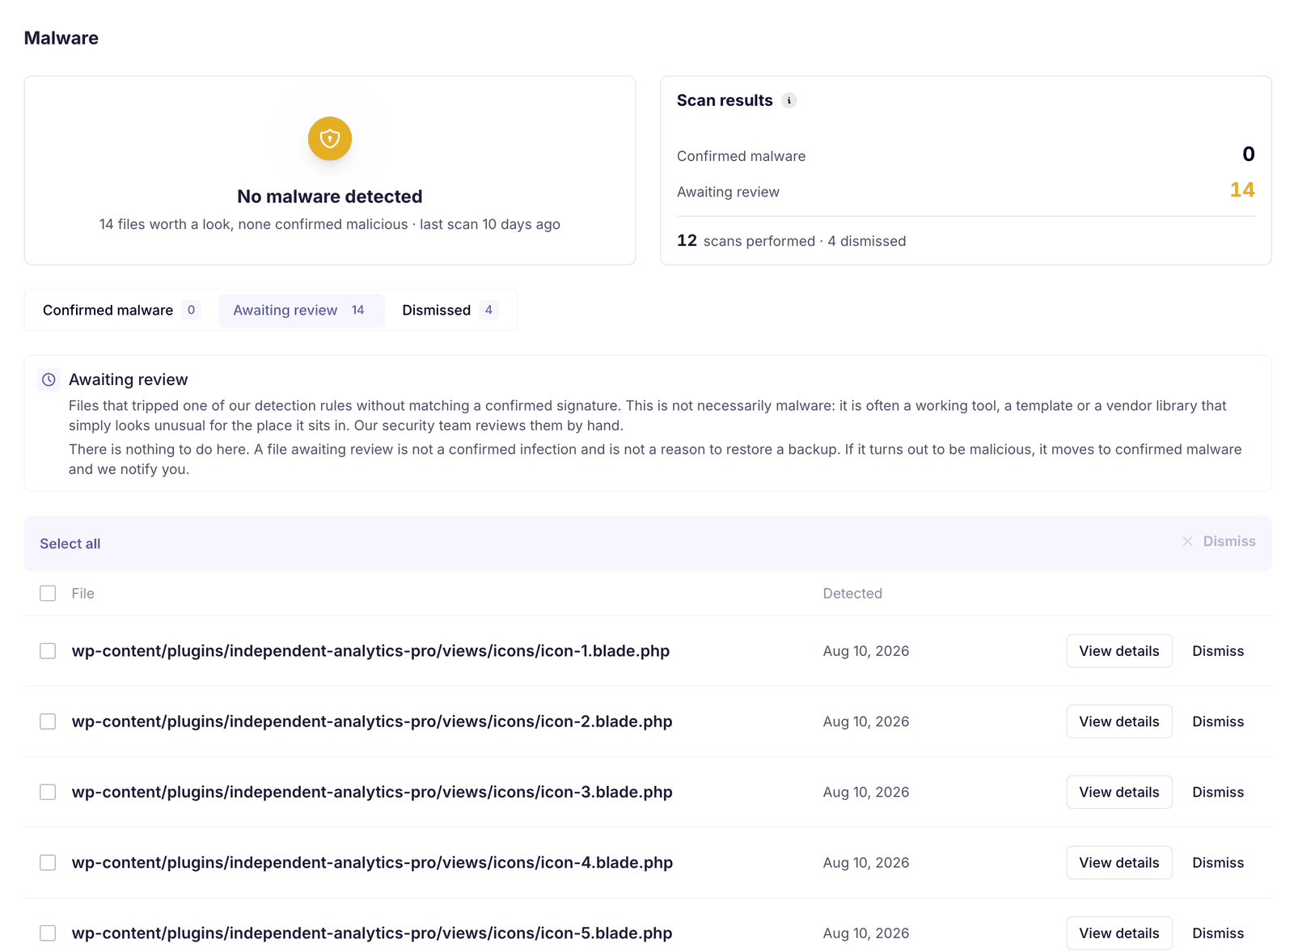Click the clock icon beside Awaiting review

click(49, 379)
